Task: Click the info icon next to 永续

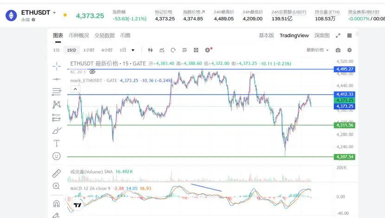Action: pyautogui.click(x=33, y=19)
